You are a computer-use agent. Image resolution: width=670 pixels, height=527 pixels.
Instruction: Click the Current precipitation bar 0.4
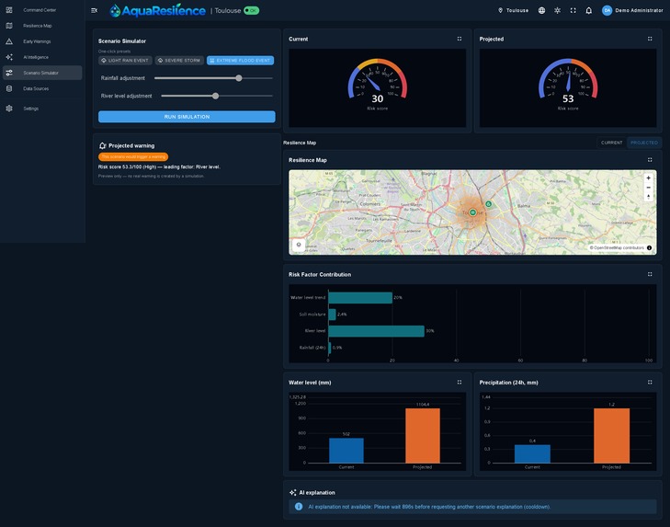pos(532,453)
